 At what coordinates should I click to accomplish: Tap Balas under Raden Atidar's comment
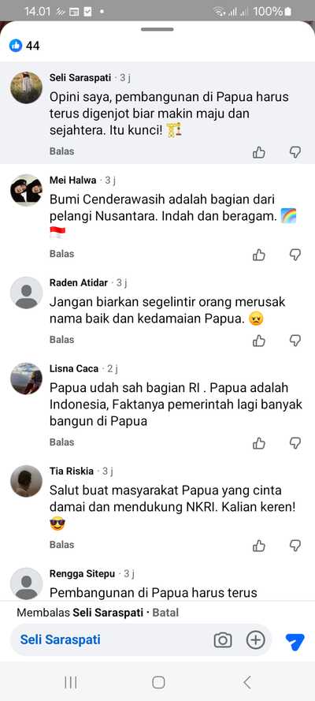pyautogui.click(x=61, y=339)
